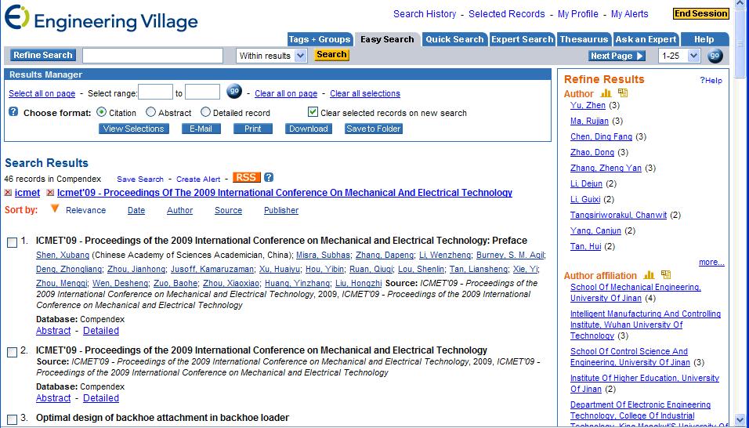Check the box for result 3

(x=13, y=420)
